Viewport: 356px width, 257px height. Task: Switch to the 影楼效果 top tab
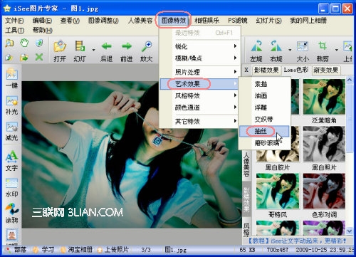click(x=266, y=70)
